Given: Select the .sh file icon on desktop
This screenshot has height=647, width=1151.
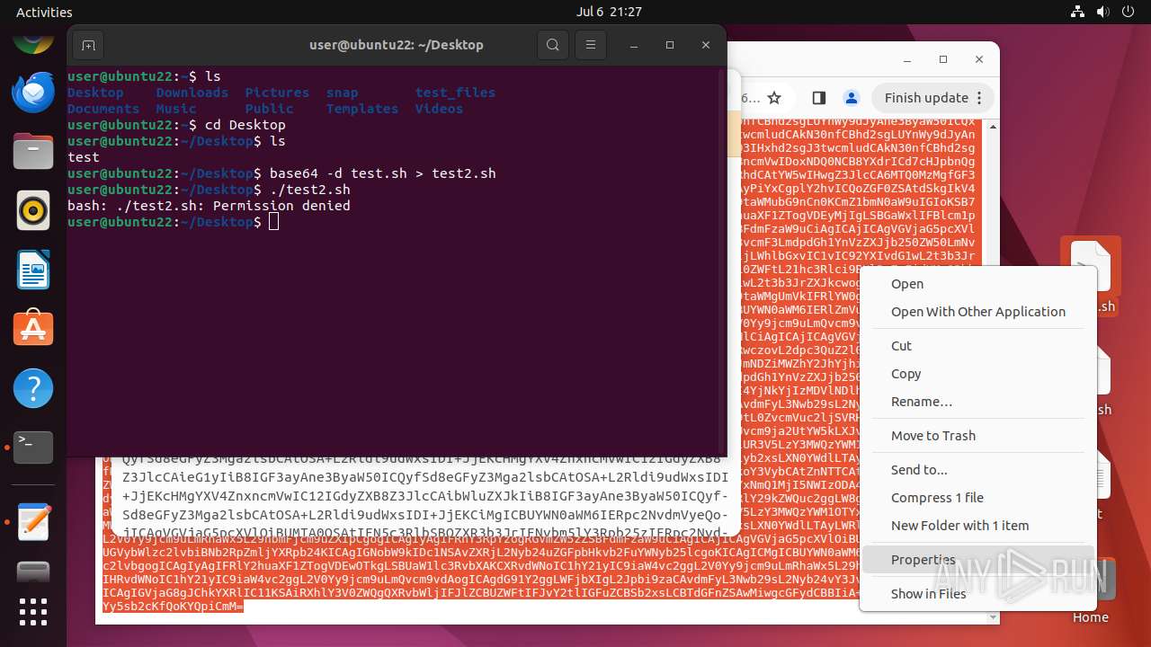Looking at the screenshot, I should (1090, 275).
